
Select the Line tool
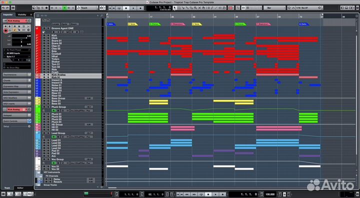216,8
